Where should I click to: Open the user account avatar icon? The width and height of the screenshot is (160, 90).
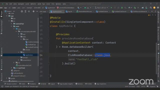pos(158,8)
